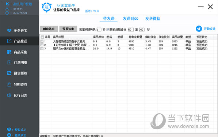Click the version label 版本: V1.0
This screenshot has height=137, width=218.
click(x=92, y=11)
